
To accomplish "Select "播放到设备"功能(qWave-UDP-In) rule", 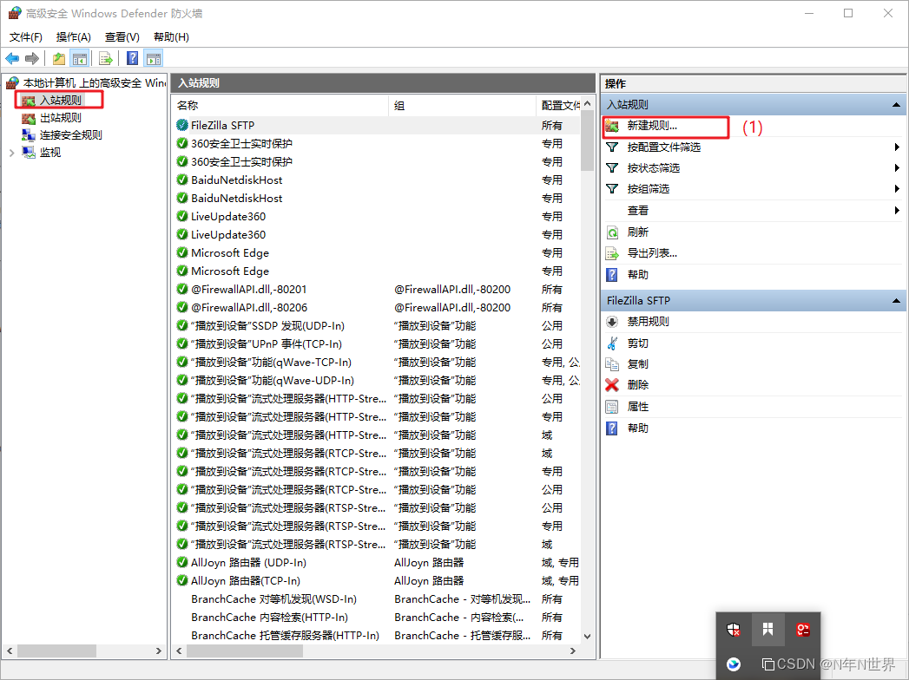I will [x=377, y=381].
